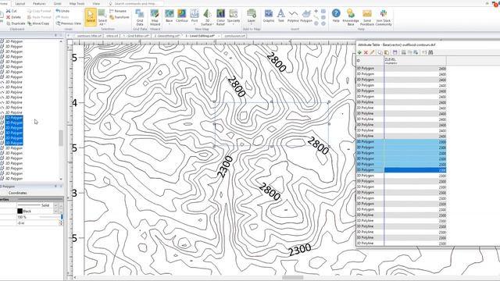Open the Coordinates tab in properties panel
This screenshot has width=500, height=281.
(18, 193)
